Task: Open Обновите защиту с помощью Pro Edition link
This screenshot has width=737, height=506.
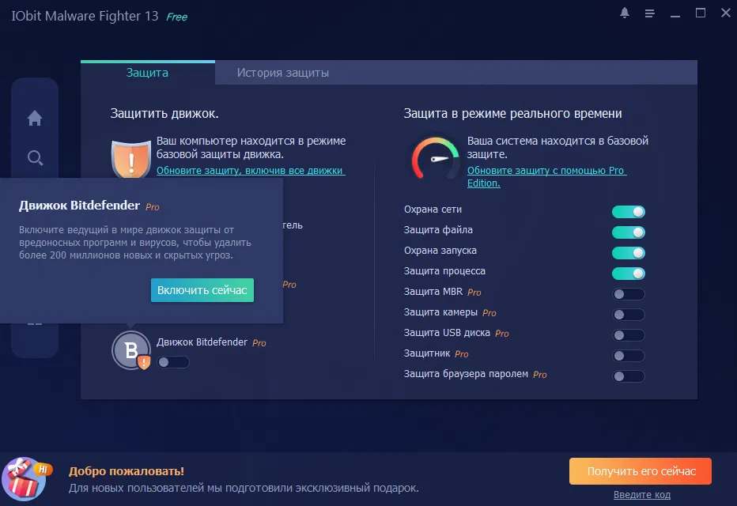Action: [546, 176]
